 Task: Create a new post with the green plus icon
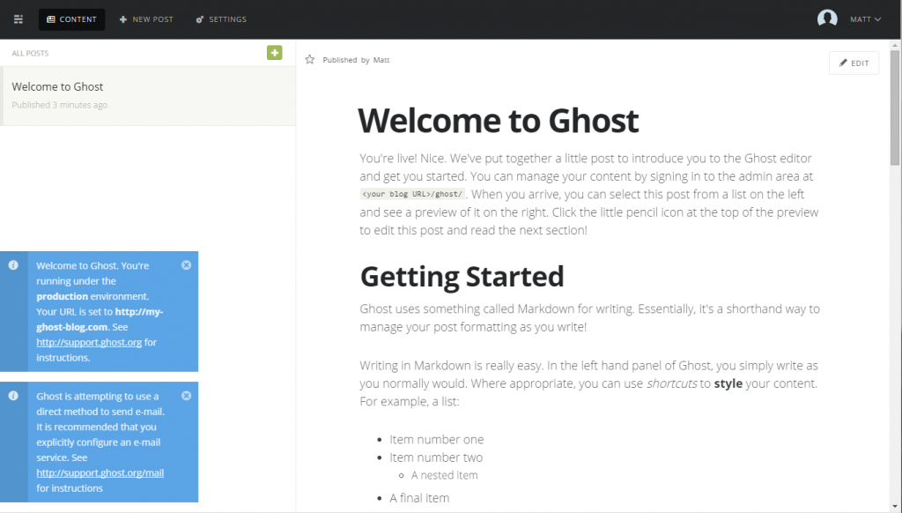(274, 53)
